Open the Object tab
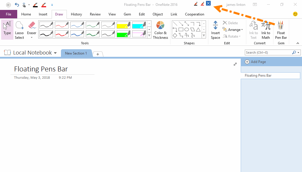This screenshot has width=302, height=172. pos(158,14)
